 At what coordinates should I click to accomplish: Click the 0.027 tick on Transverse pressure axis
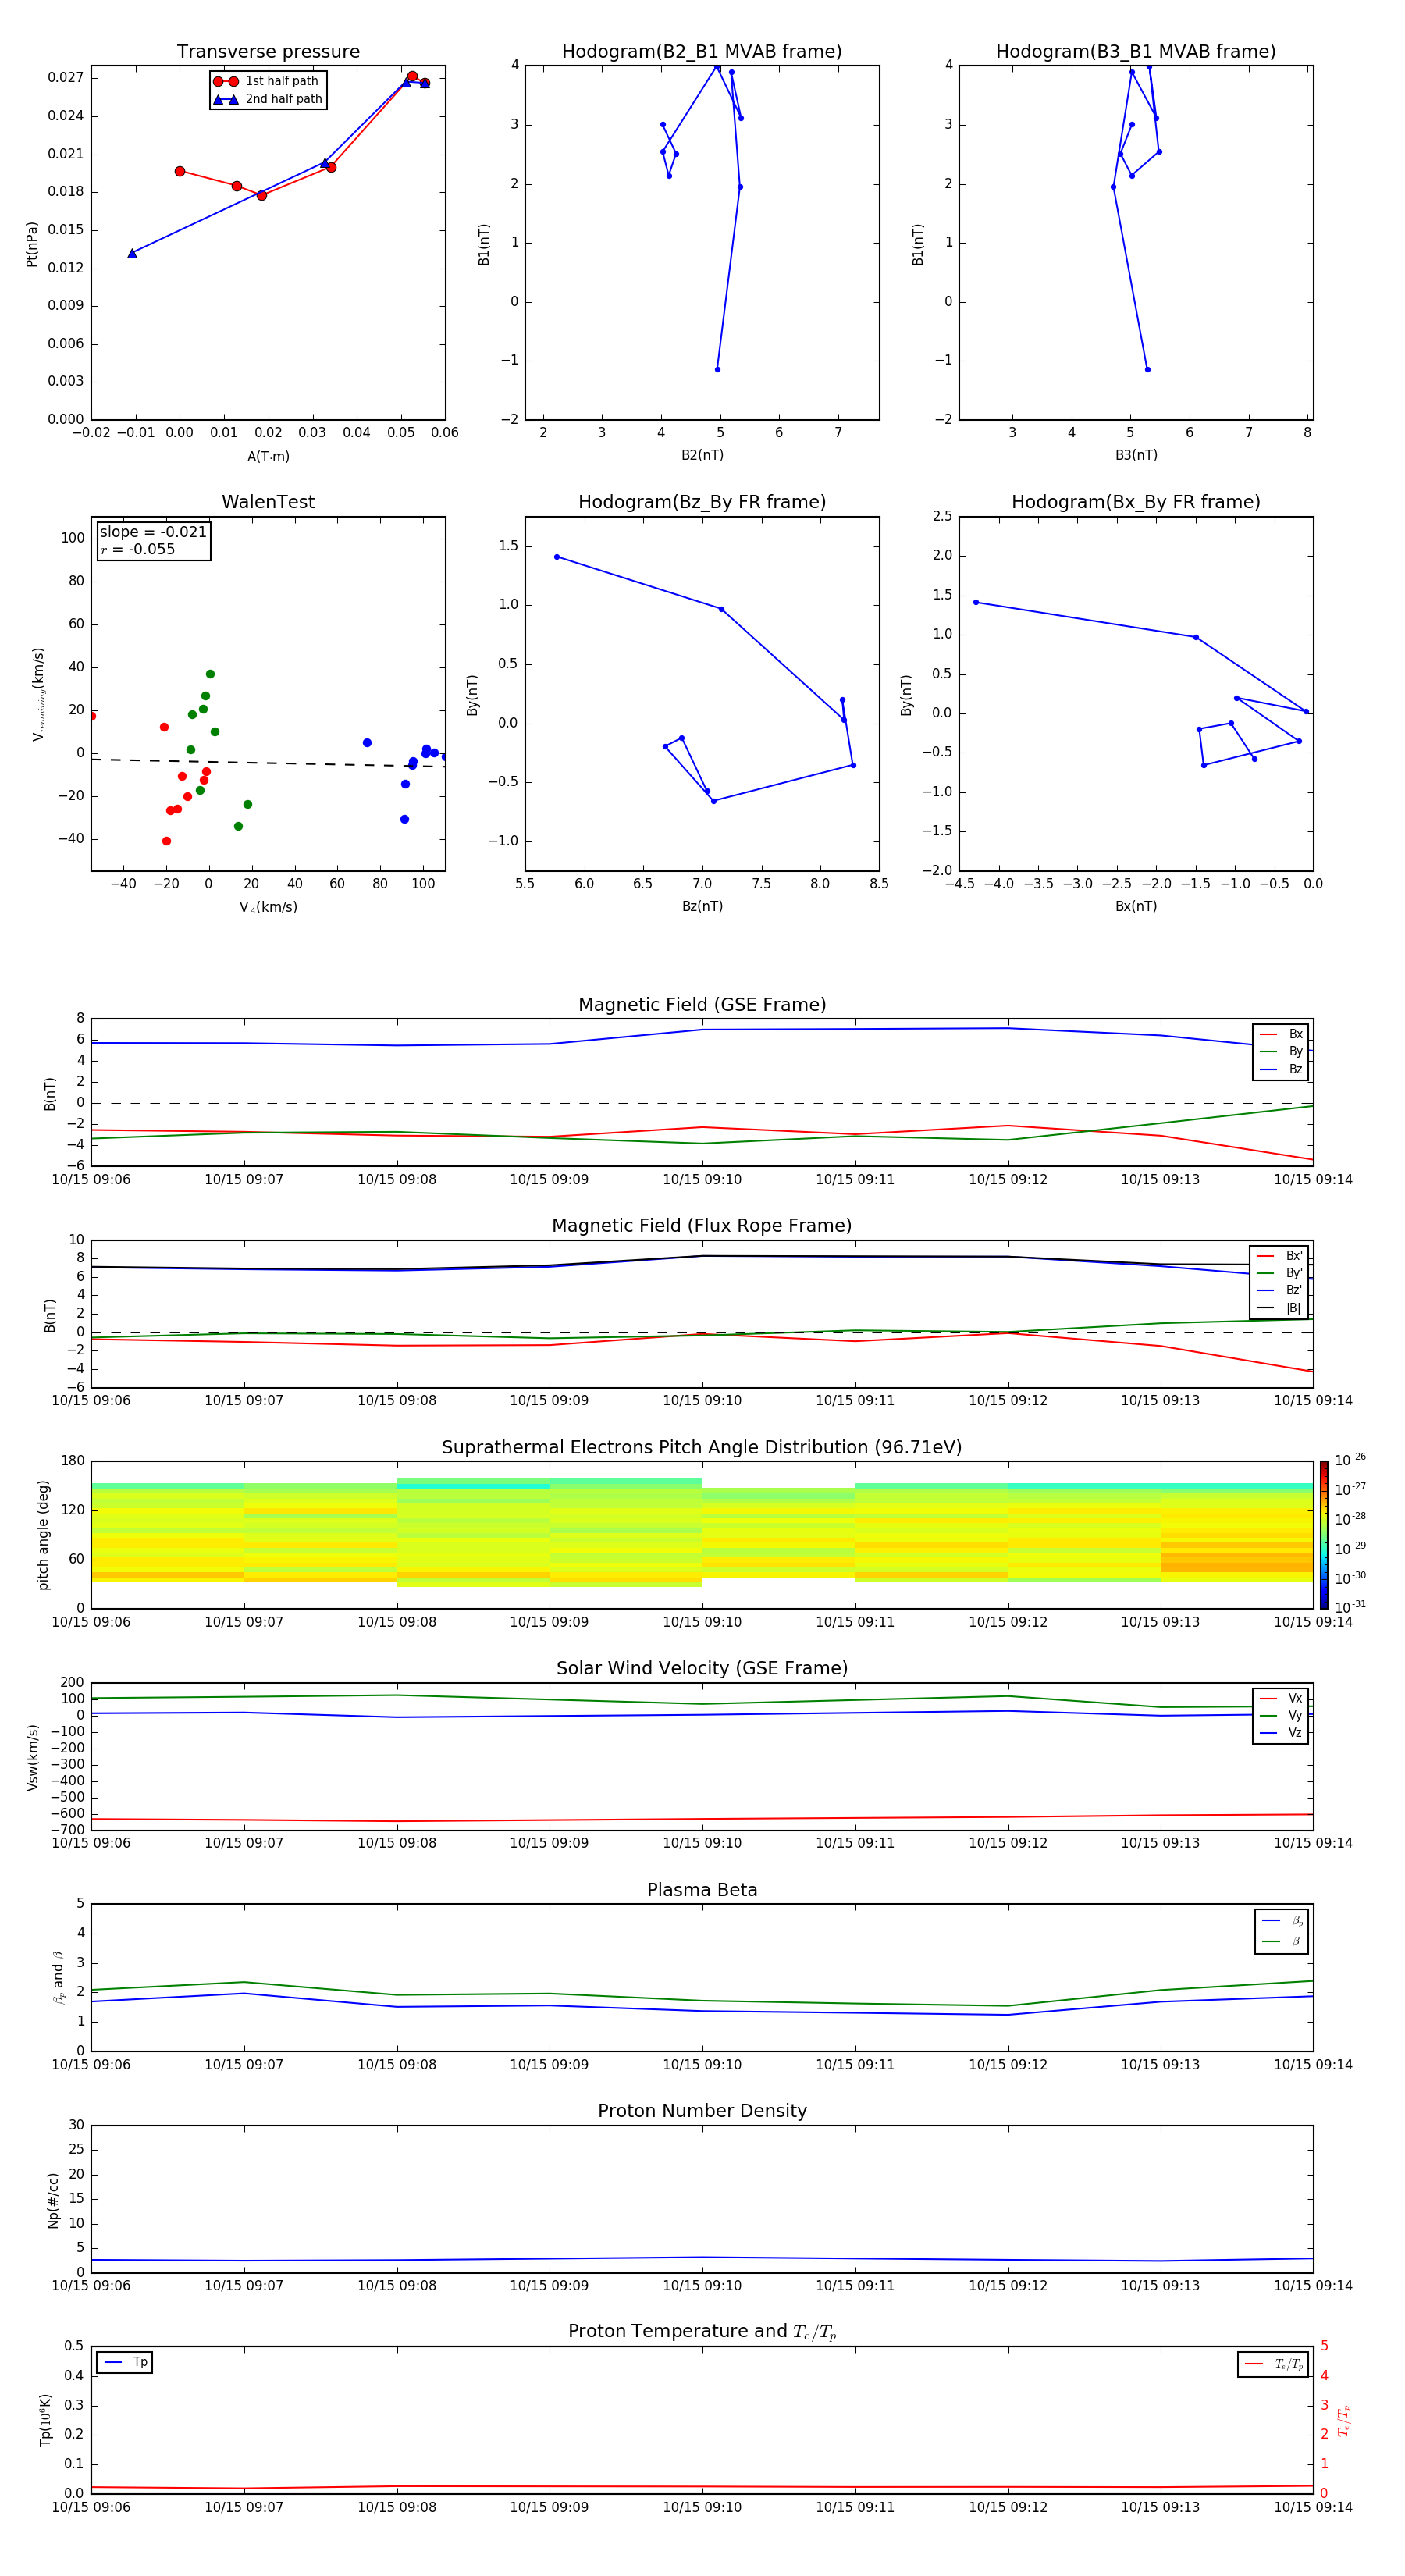click(x=66, y=78)
